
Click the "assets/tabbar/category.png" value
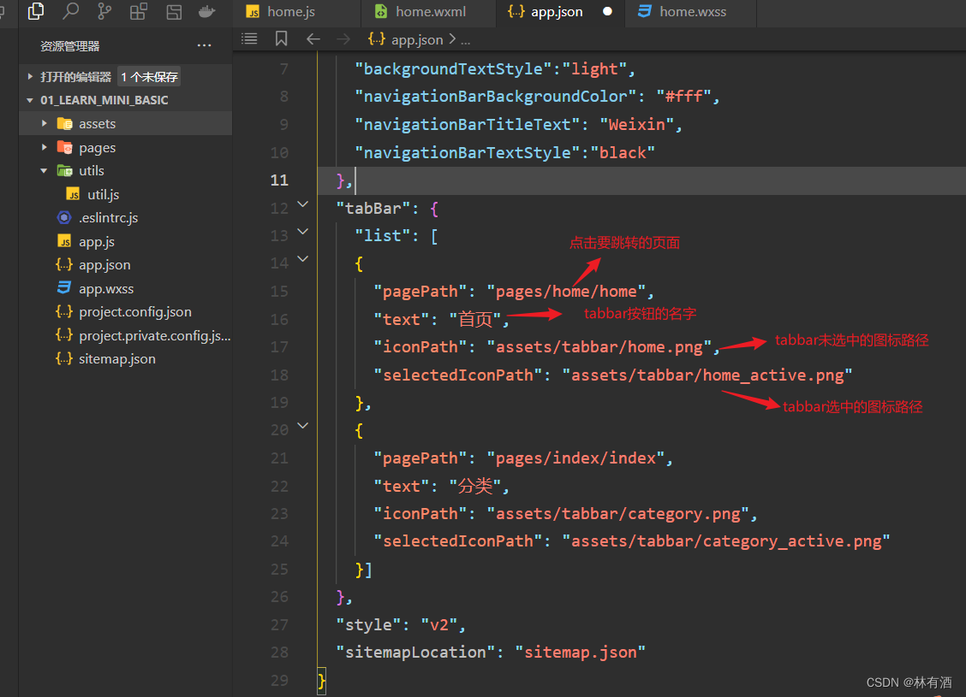click(x=618, y=514)
